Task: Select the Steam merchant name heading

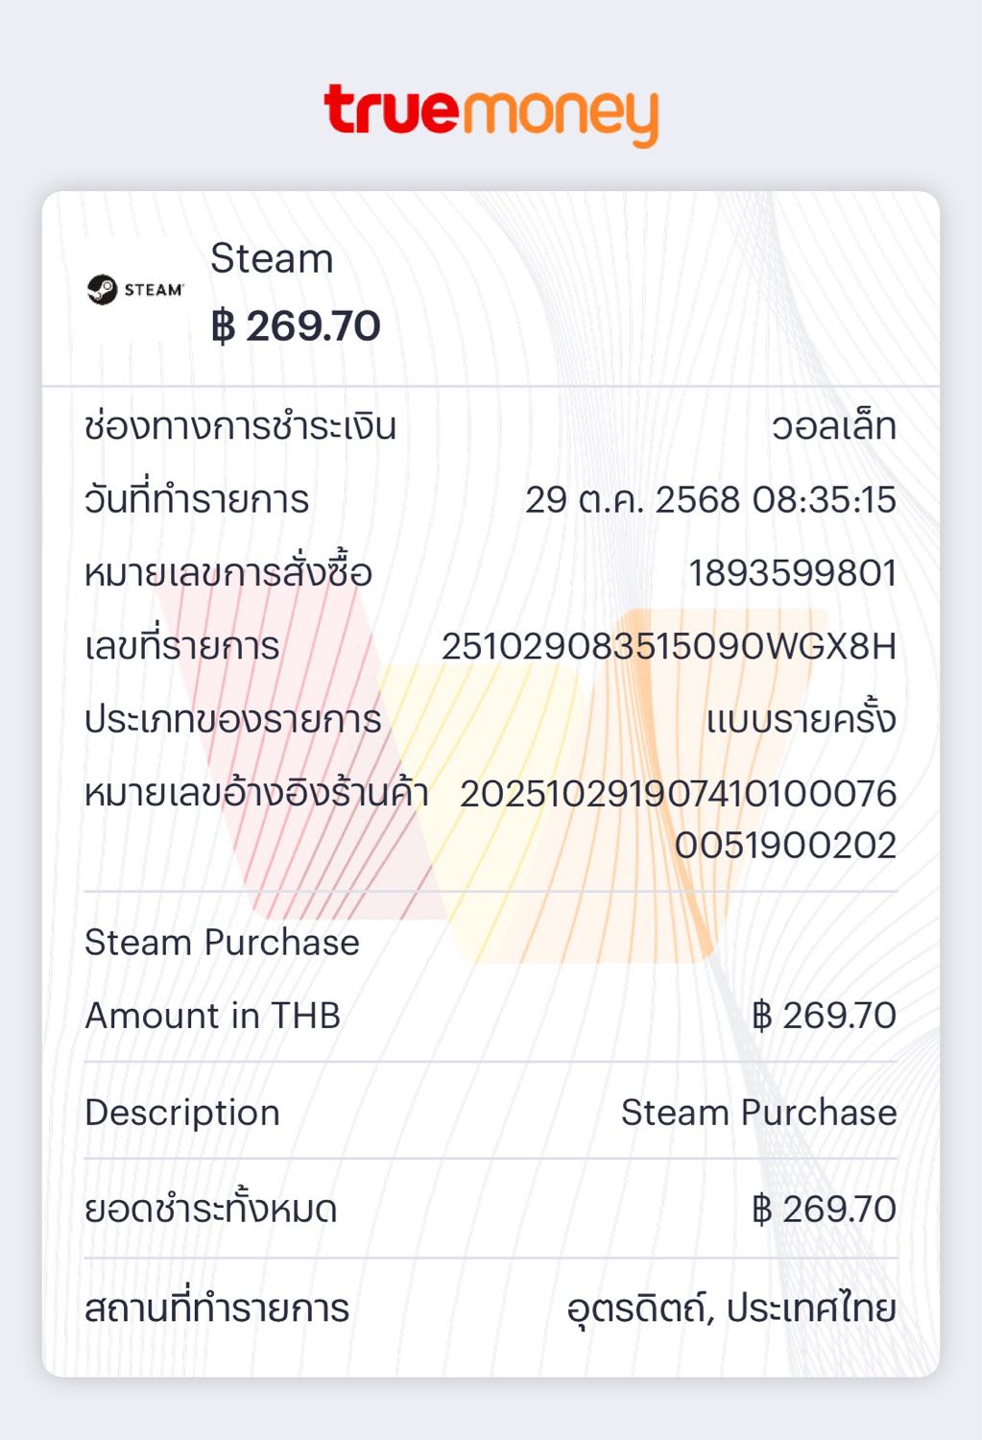Action: 272,259
